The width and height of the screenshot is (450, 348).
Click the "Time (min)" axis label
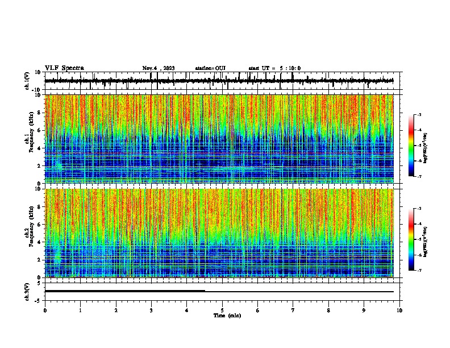coord(227,316)
